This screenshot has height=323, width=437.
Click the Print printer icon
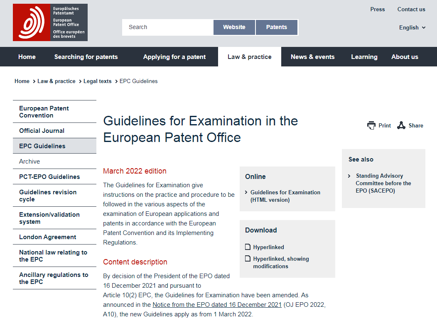pos(371,125)
